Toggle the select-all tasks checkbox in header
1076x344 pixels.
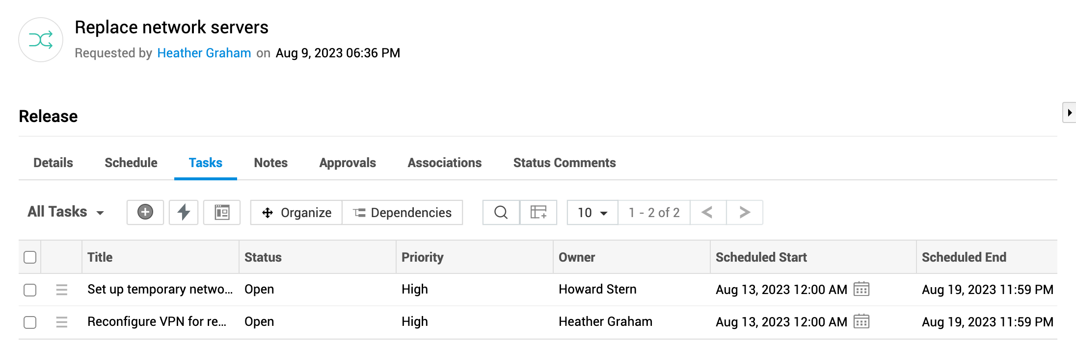30,257
